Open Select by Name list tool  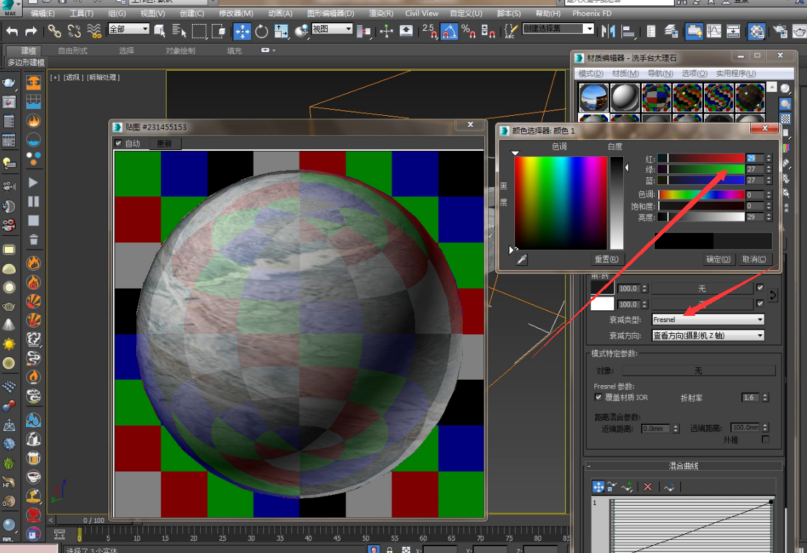click(178, 32)
